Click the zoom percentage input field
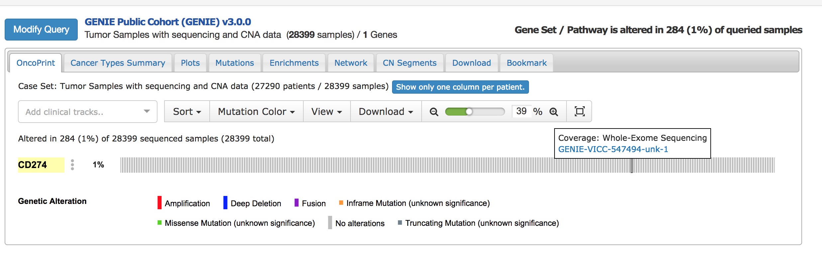 coord(521,111)
